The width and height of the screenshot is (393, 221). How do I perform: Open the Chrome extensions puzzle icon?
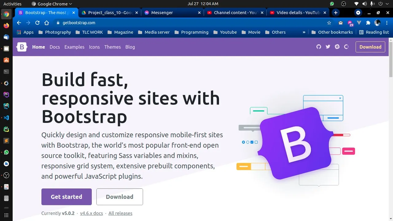(x=368, y=23)
